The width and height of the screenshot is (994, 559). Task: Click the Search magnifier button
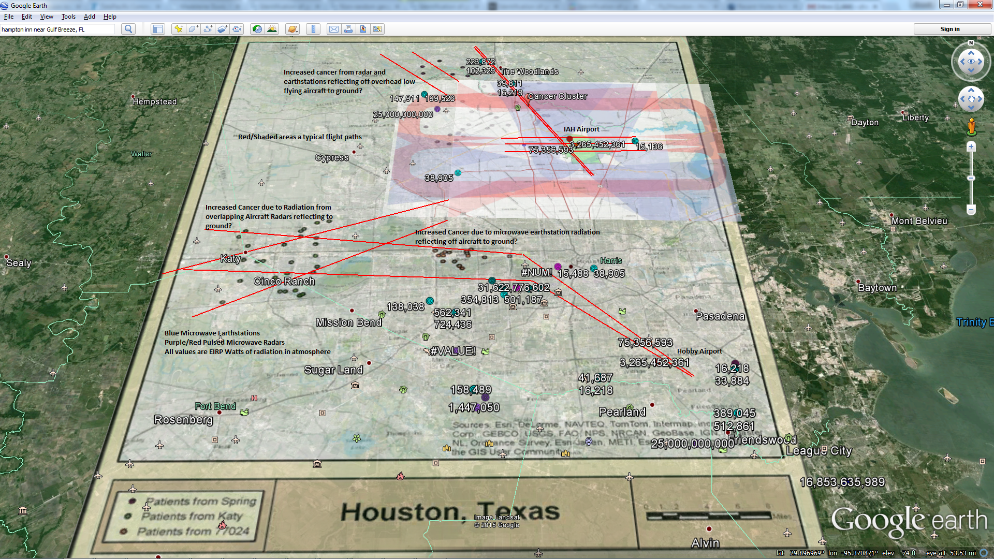coord(128,29)
